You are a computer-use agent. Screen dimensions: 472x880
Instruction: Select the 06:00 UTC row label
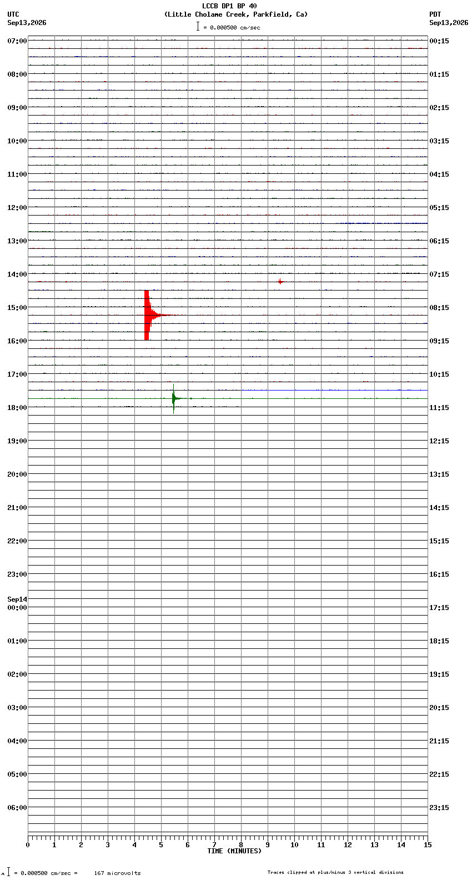tap(17, 808)
